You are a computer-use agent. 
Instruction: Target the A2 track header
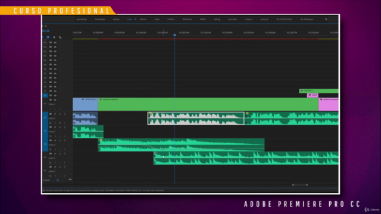click(x=45, y=131)
